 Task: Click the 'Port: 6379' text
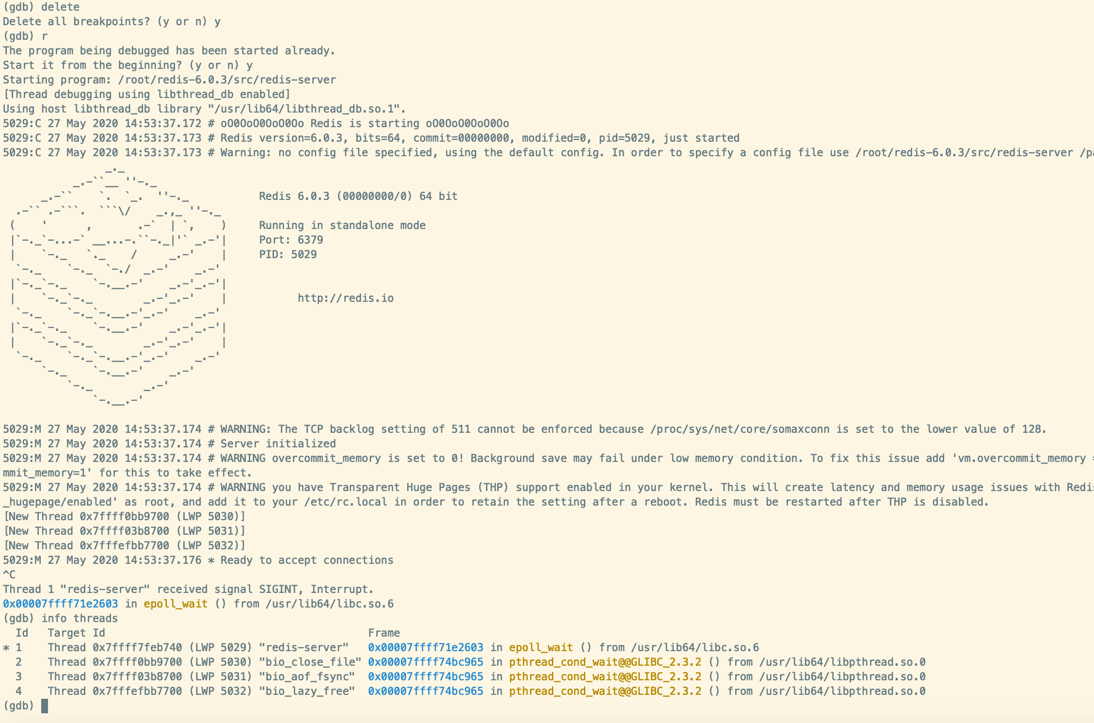[x=290, y=240]
